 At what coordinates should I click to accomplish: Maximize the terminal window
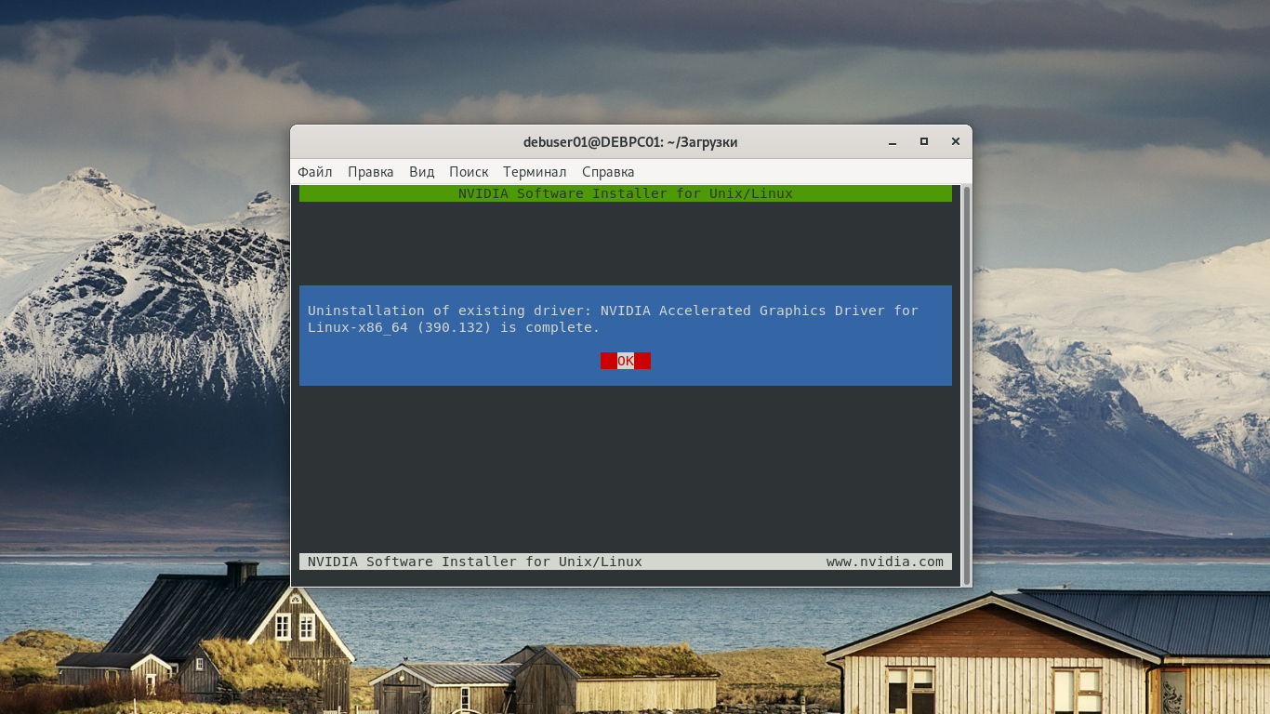click(x=924, y=142)
